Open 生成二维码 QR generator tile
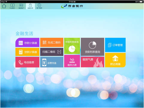 (x=52, y=42)
